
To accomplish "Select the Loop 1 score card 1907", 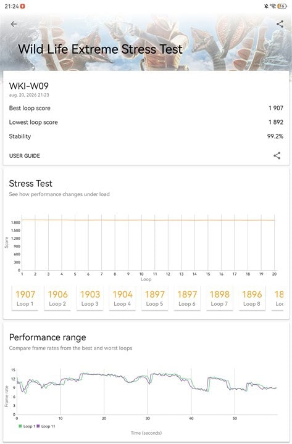I will 25,298.
